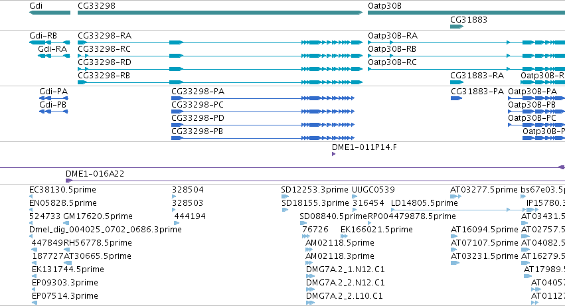
Task: Select protein Oatp30B-PC label
Action: tap(532, 118)
